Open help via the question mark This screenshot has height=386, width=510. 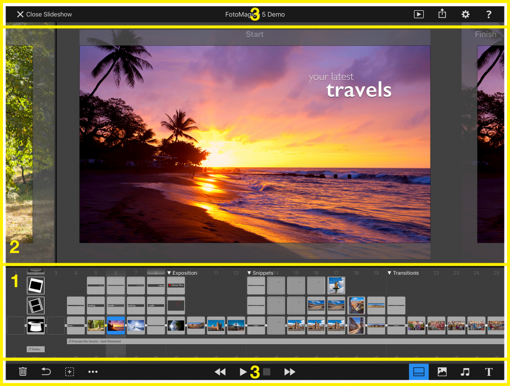pyautogui.click(x=489, y=14)
